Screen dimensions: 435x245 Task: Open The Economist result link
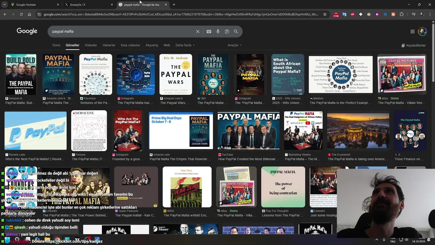point(358,159)
